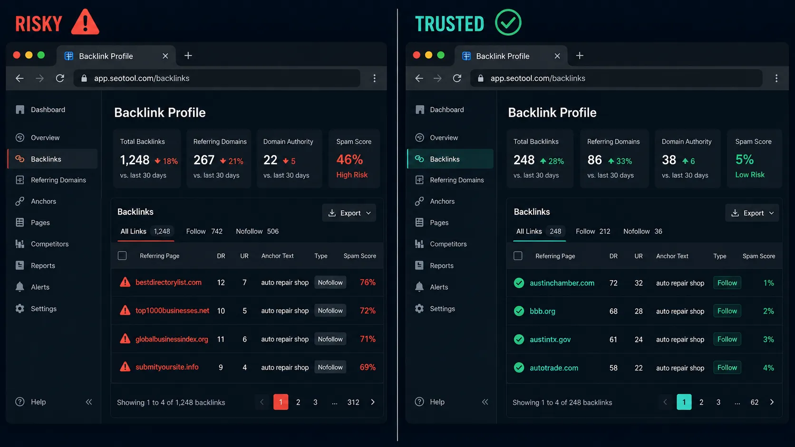Switch to Nofollow 506 tab

coord(257,231)
